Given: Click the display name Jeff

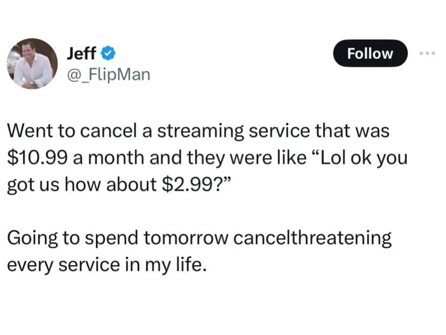Looking at the screenshot, I should click(x=81, y=53).
